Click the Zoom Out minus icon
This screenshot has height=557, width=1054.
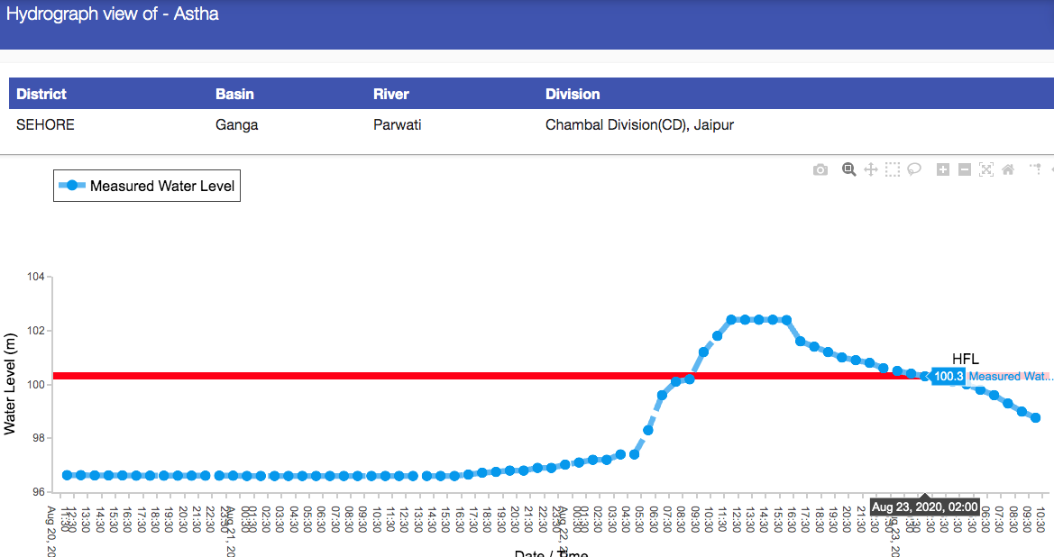pos(965,169)
